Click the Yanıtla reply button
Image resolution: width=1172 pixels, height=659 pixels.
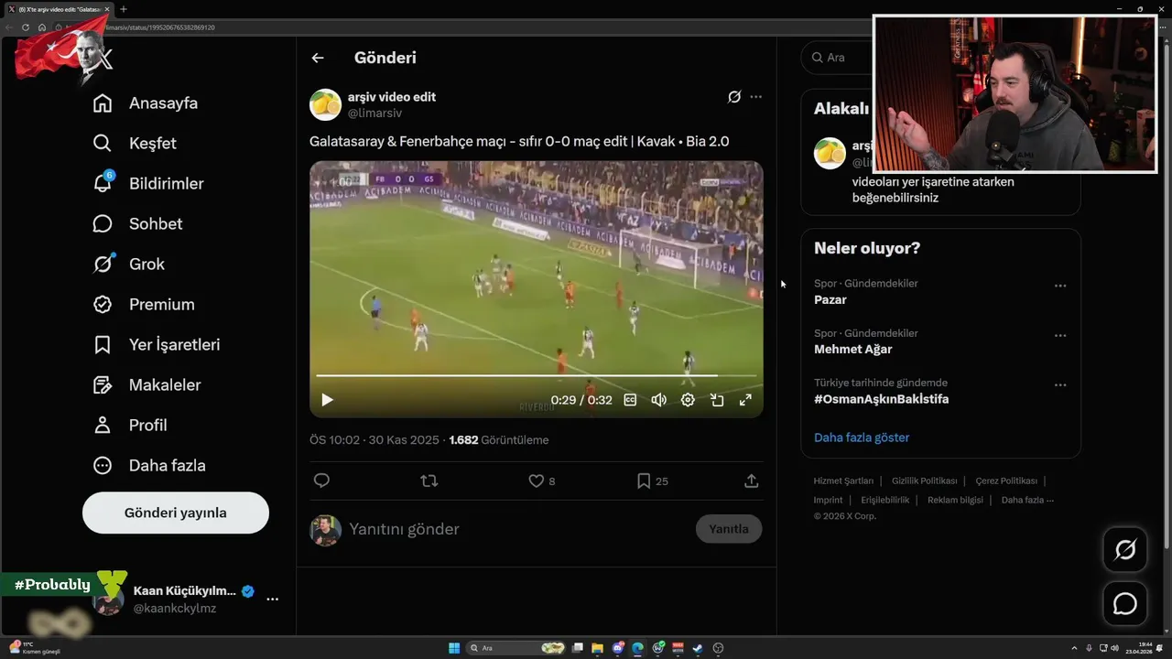729,529
